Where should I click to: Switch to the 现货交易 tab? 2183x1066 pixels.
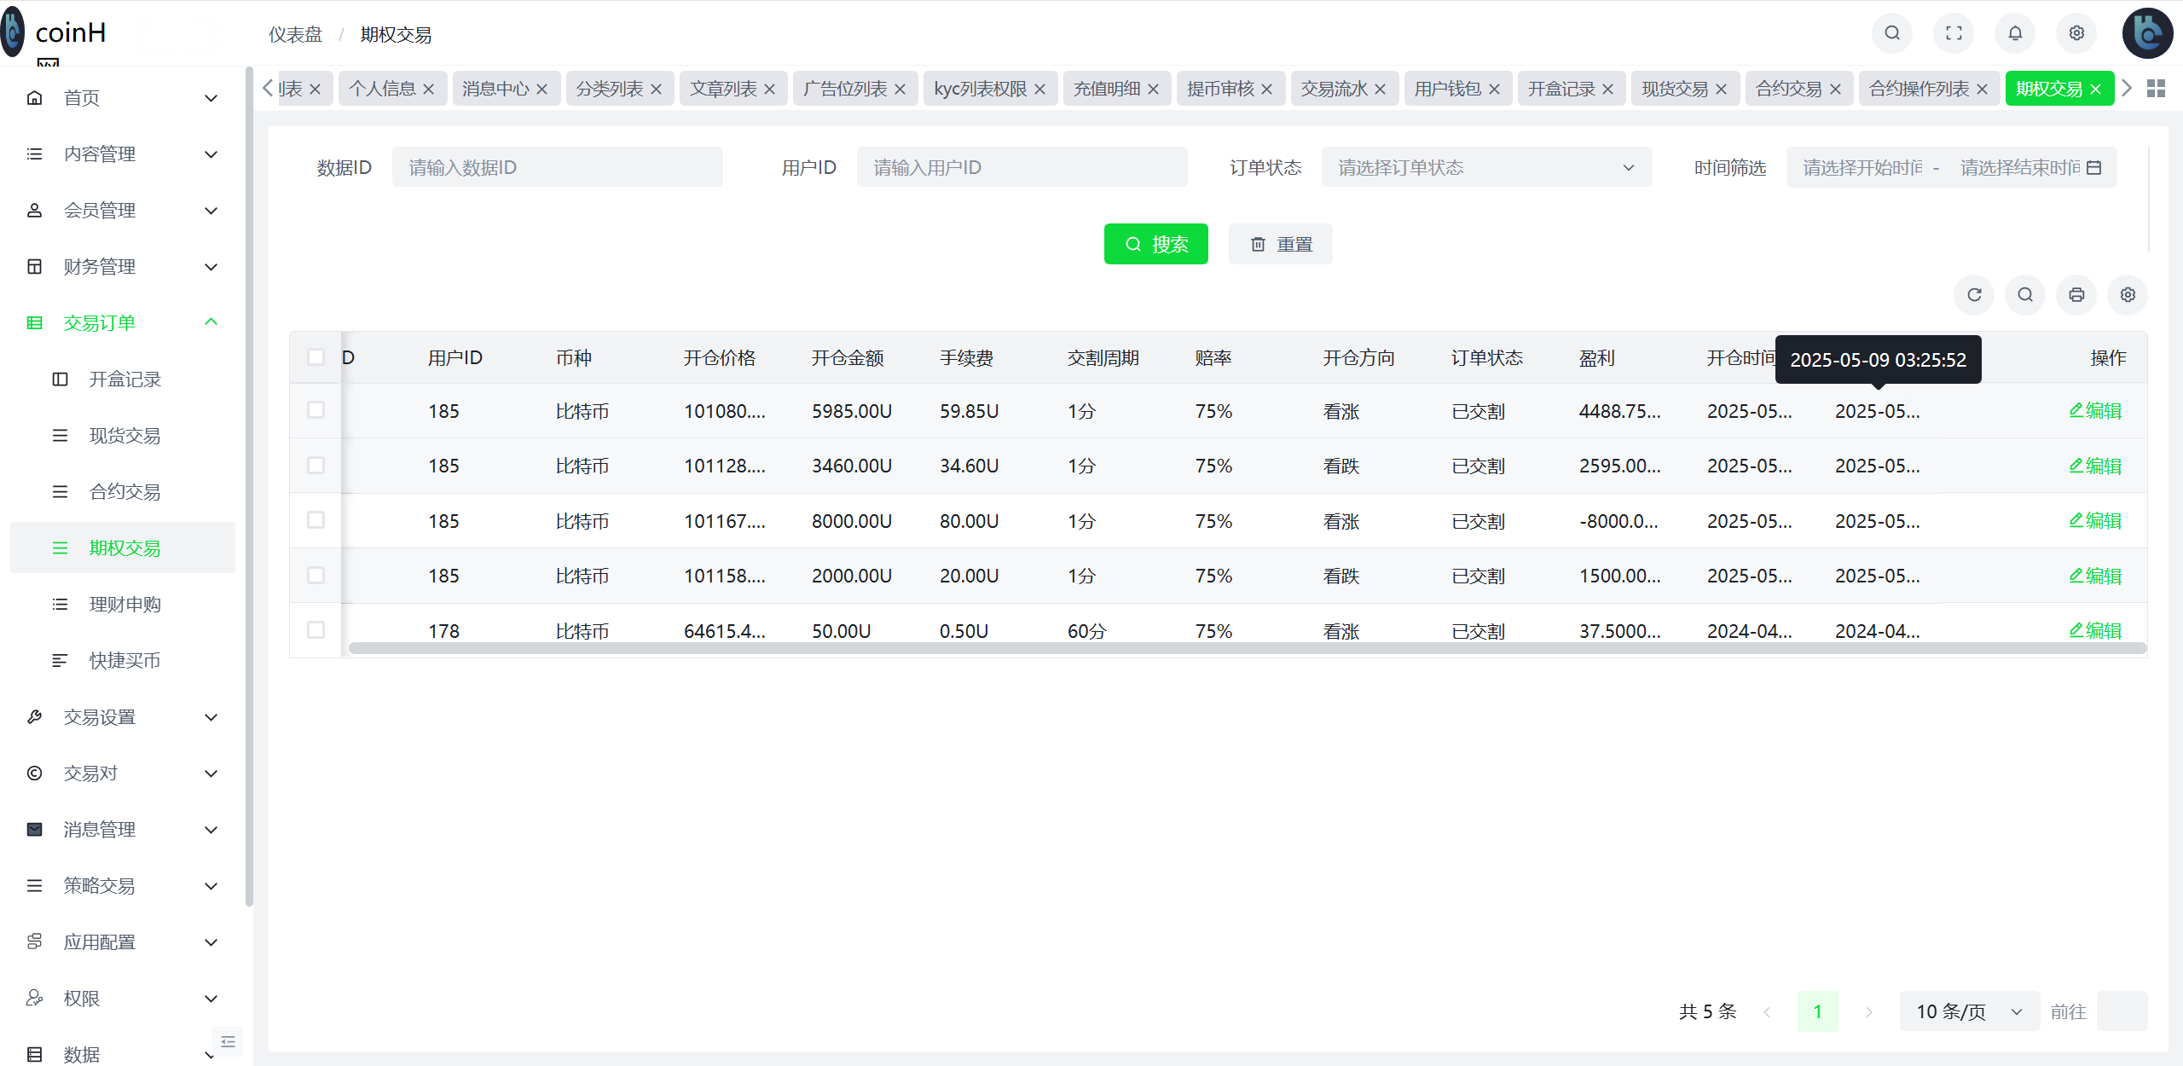1676,88
